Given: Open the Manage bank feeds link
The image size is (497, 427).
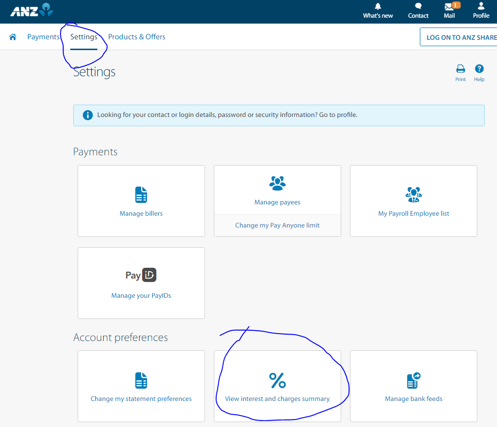Looking at the screenshot, I should tap(413, 399).
